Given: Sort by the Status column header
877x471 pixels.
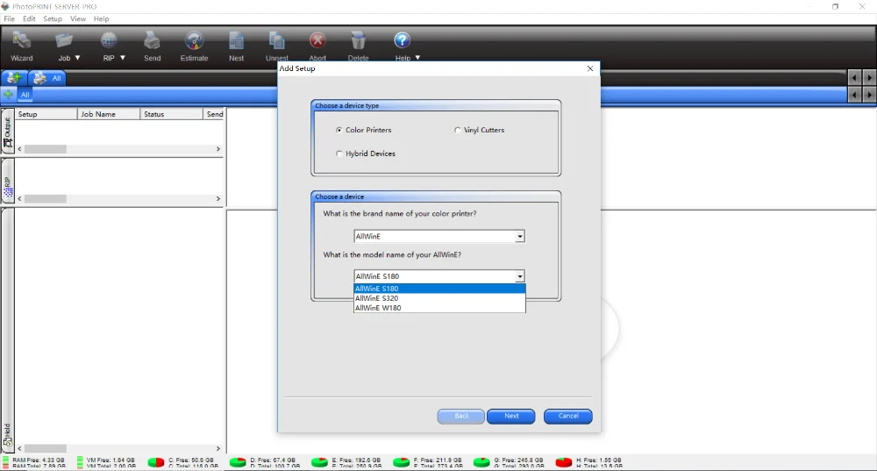Looking at the screenshot, I should (x=171, y=114).
